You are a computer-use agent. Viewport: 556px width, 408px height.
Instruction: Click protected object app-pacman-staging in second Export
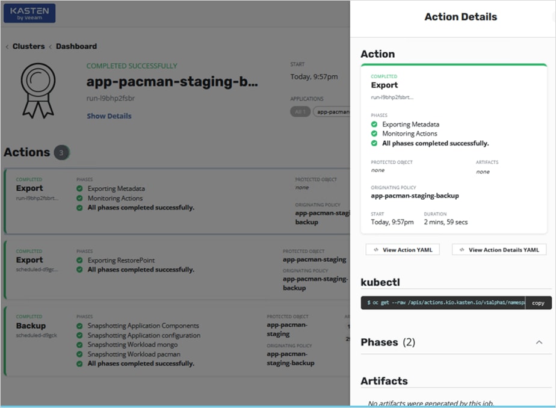click(x=315, y=259)
